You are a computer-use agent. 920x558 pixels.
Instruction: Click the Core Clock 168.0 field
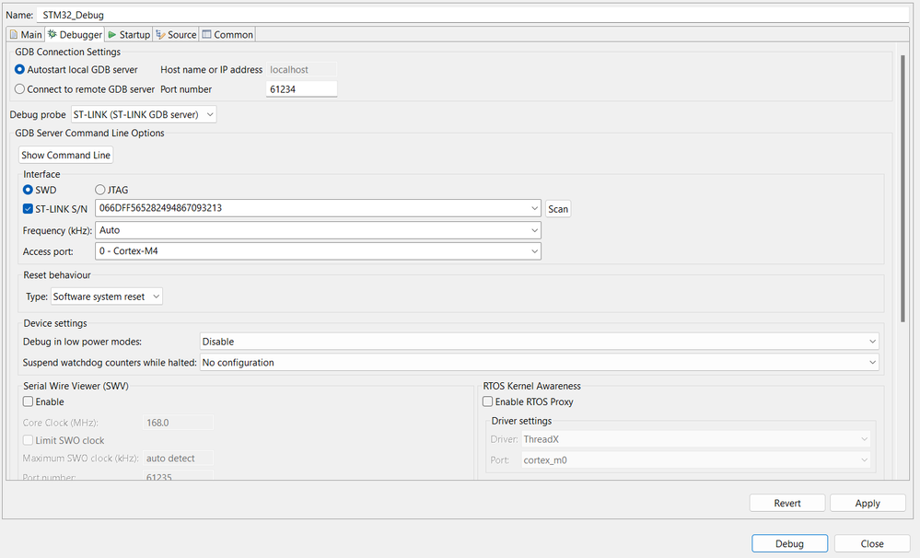(x=178, y=423)
